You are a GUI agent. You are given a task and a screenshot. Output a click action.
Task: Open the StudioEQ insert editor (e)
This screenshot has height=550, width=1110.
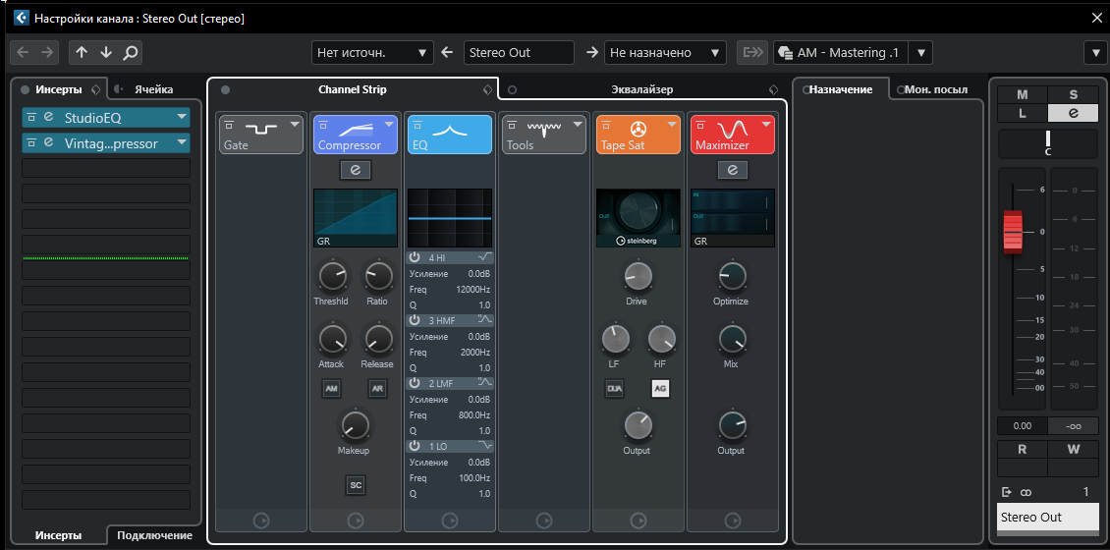tap(48, 118)
